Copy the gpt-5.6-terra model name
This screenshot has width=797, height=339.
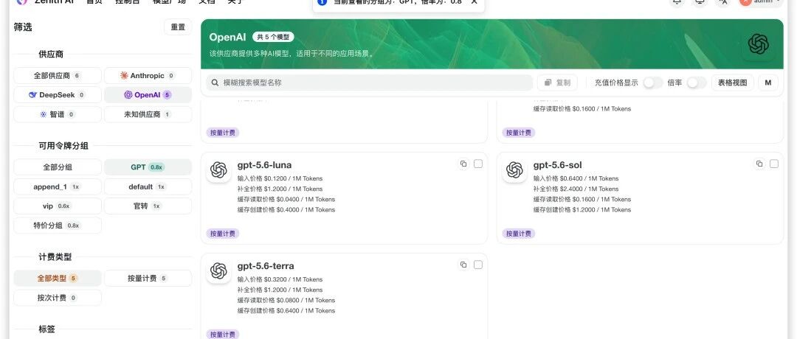pos(463,265)
